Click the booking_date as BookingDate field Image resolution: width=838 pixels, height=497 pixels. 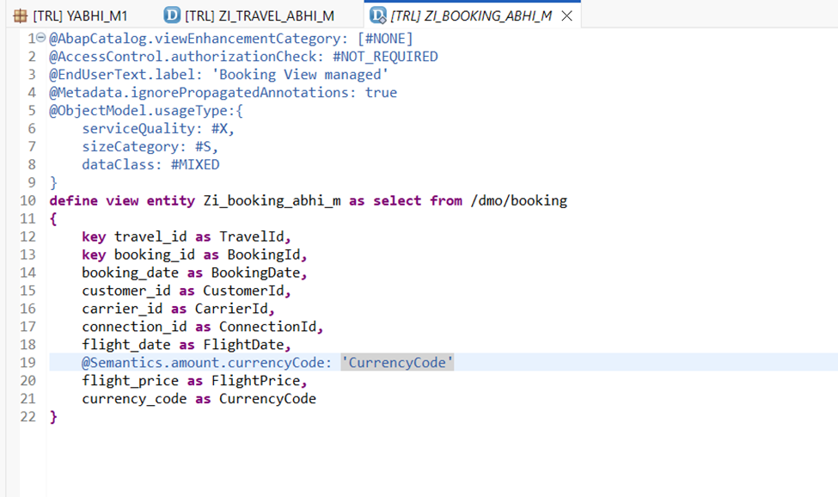(194, 273)
